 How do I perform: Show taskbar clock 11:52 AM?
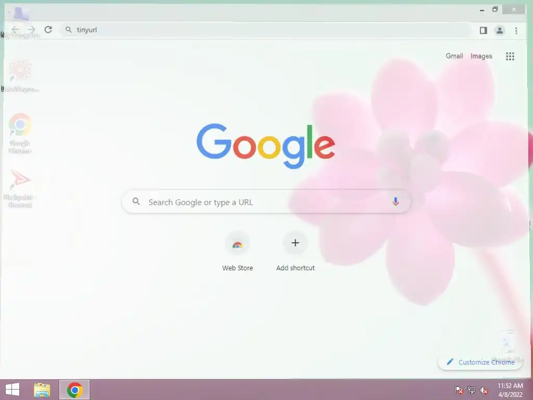point(510,386)
